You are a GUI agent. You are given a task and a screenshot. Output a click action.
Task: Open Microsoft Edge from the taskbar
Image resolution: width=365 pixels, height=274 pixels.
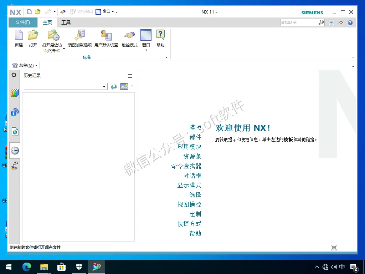[x=26, y=267]
